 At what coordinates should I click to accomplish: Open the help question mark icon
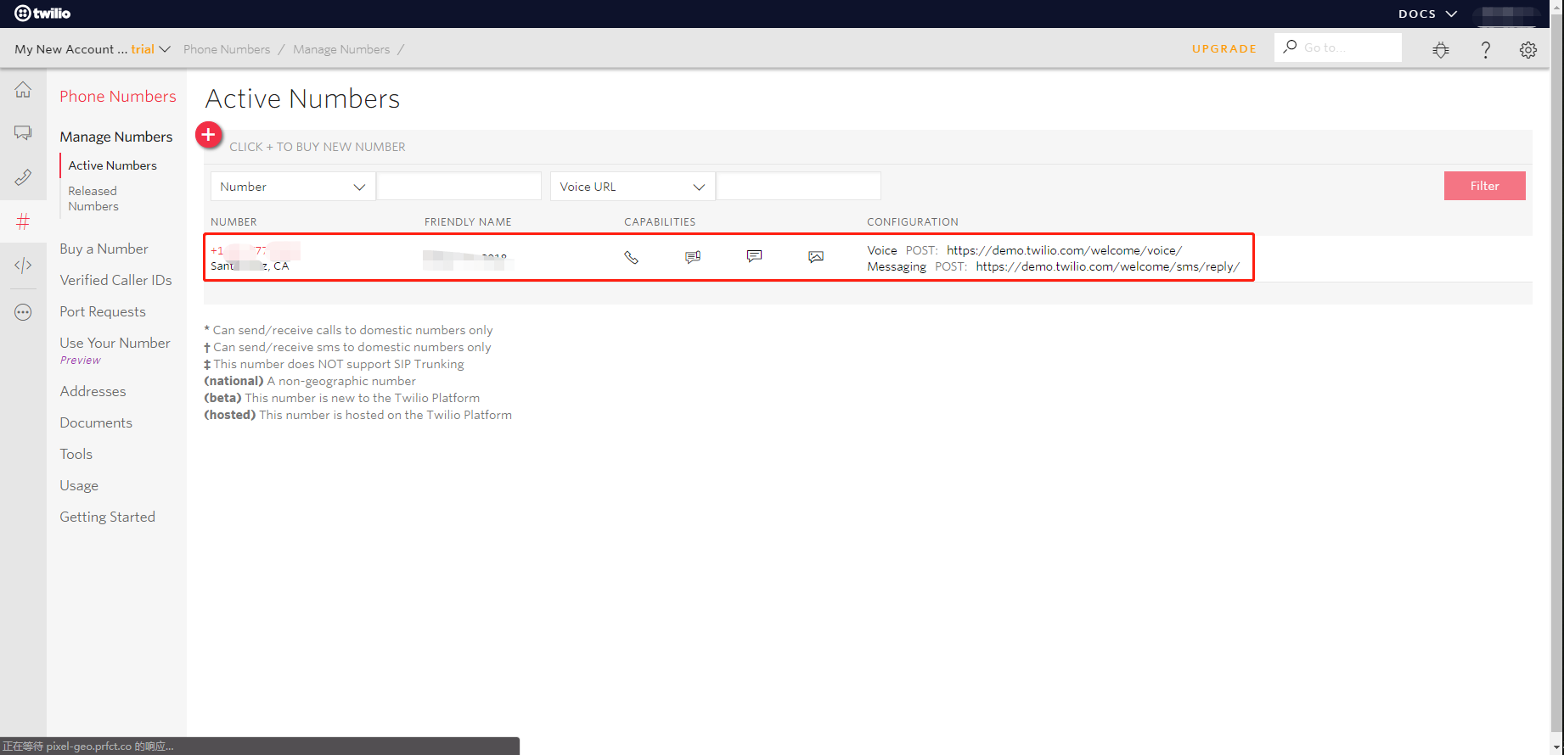point(1485,50)
